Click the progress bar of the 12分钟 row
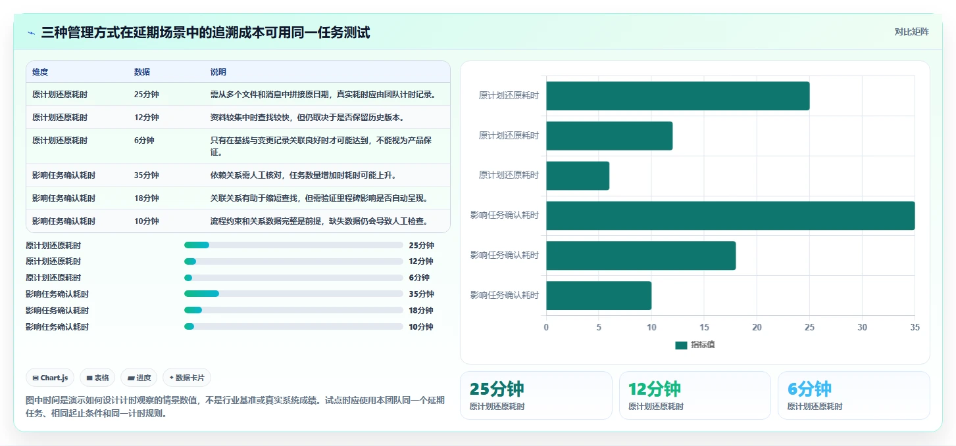 pos(293,261)
